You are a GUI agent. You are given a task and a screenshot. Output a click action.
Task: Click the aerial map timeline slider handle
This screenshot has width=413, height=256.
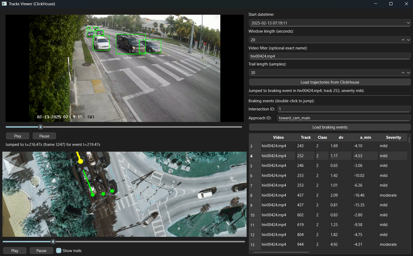tap(53, 241)
